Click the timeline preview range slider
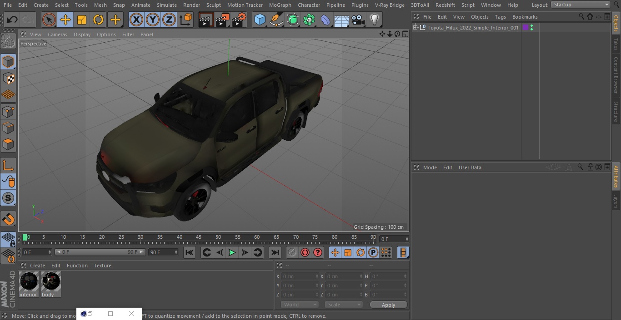The width and height of the screenshot is (621, 320). 100,252
